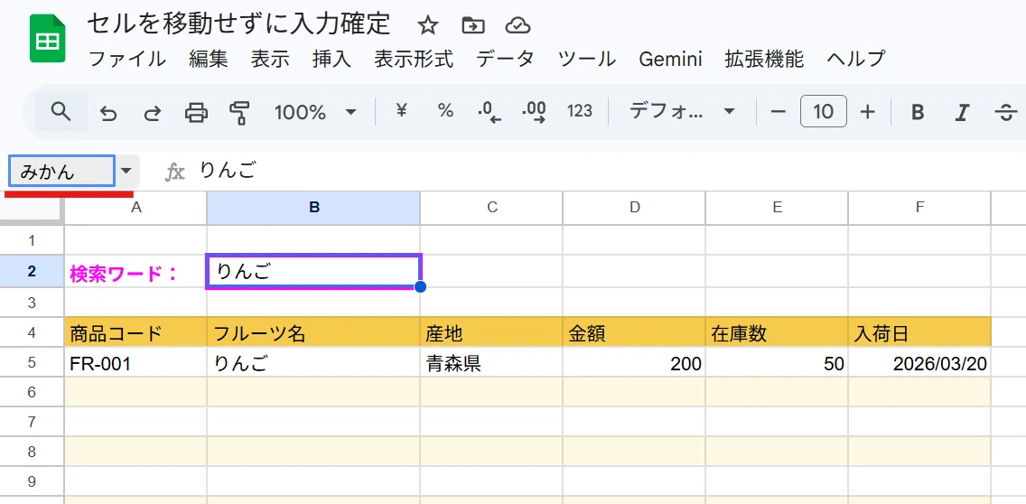Open the ヘルプ menu
Viewport: 1026px width, 504px height.
coord(856,59)
